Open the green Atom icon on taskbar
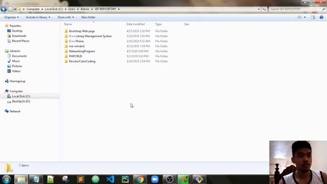Viewport: 327px width, 184px height. tap(96, 179)
